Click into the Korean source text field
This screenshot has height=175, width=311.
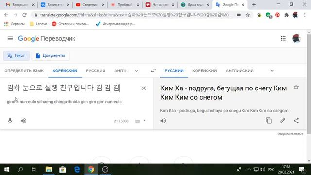pos(64,88)
